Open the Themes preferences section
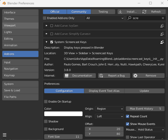 (20, 19)
